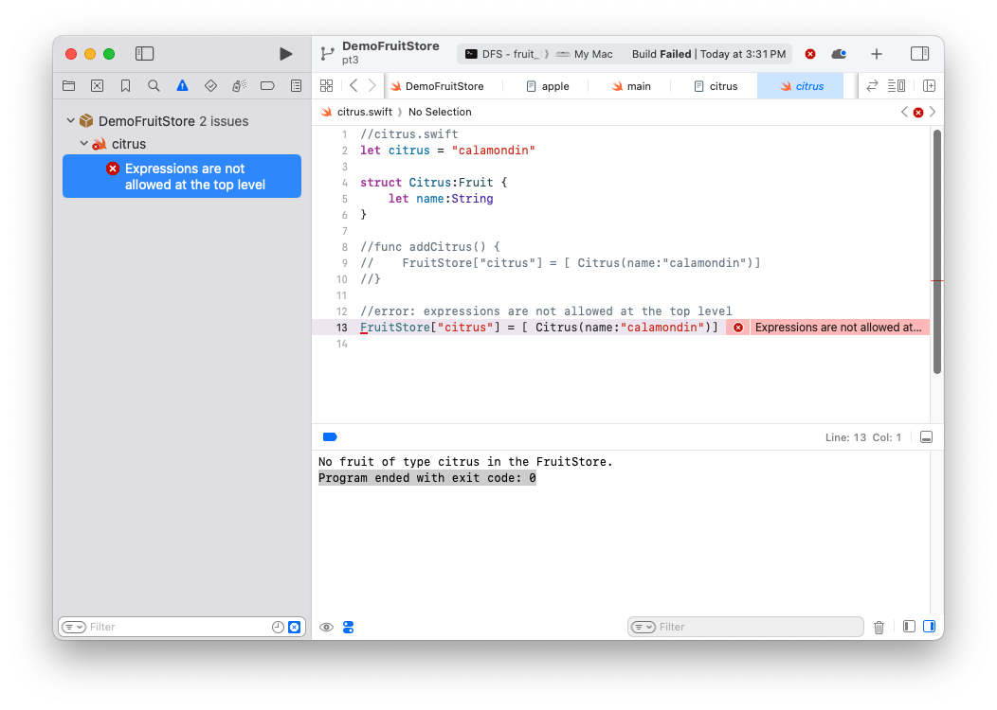997x710 pixels.
Task: Click the inline error icon on line 13
Action: tap(738, 328)
